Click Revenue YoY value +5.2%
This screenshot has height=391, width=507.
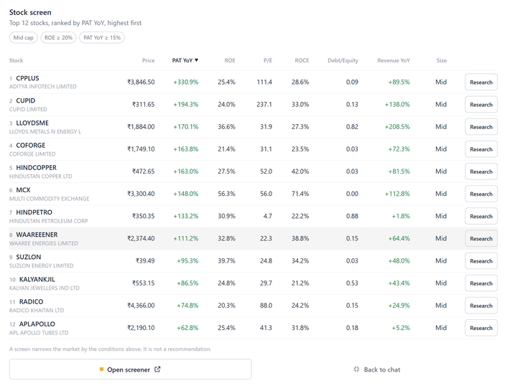401,328
